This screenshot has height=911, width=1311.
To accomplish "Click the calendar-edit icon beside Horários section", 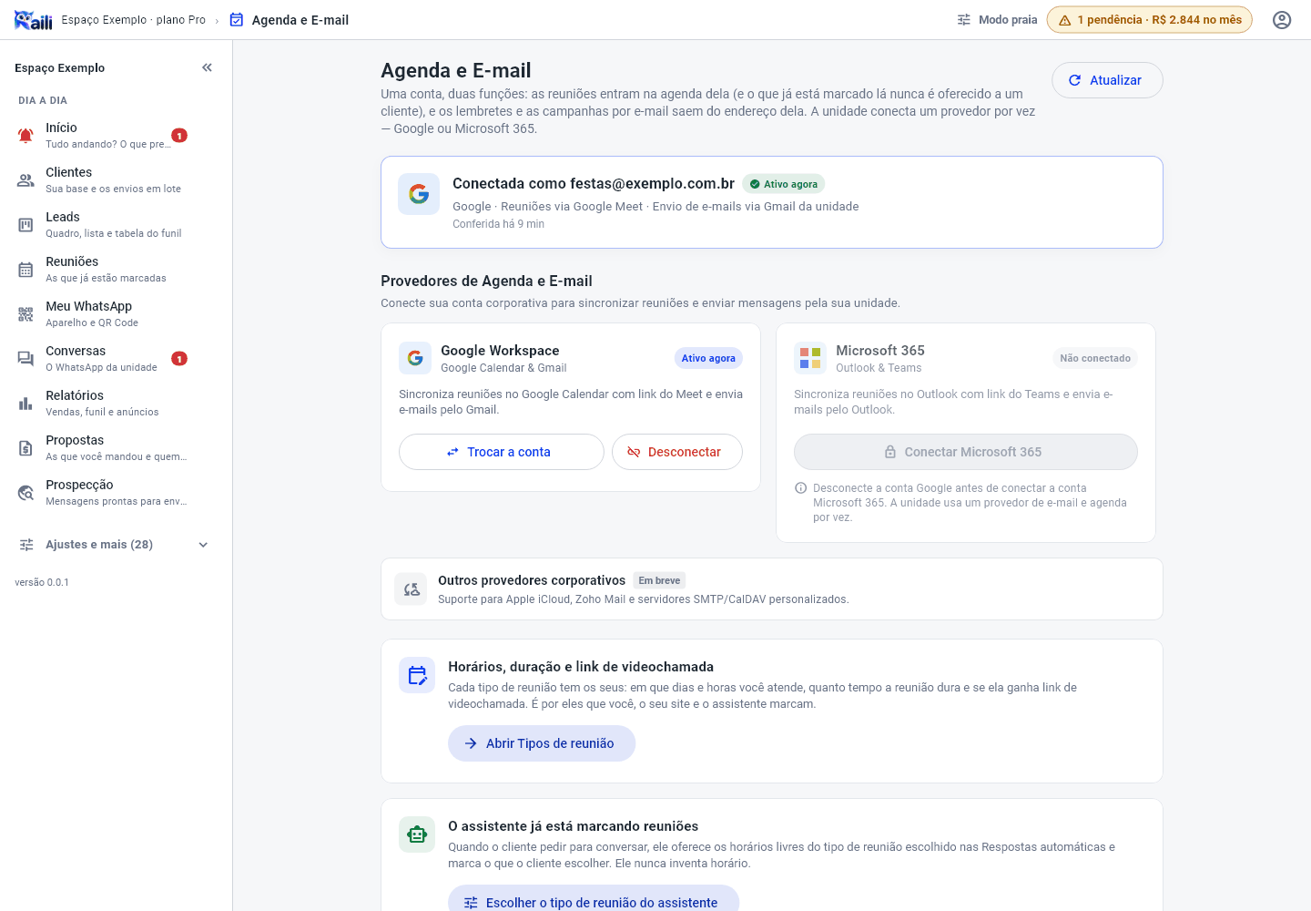I will 417,675.
